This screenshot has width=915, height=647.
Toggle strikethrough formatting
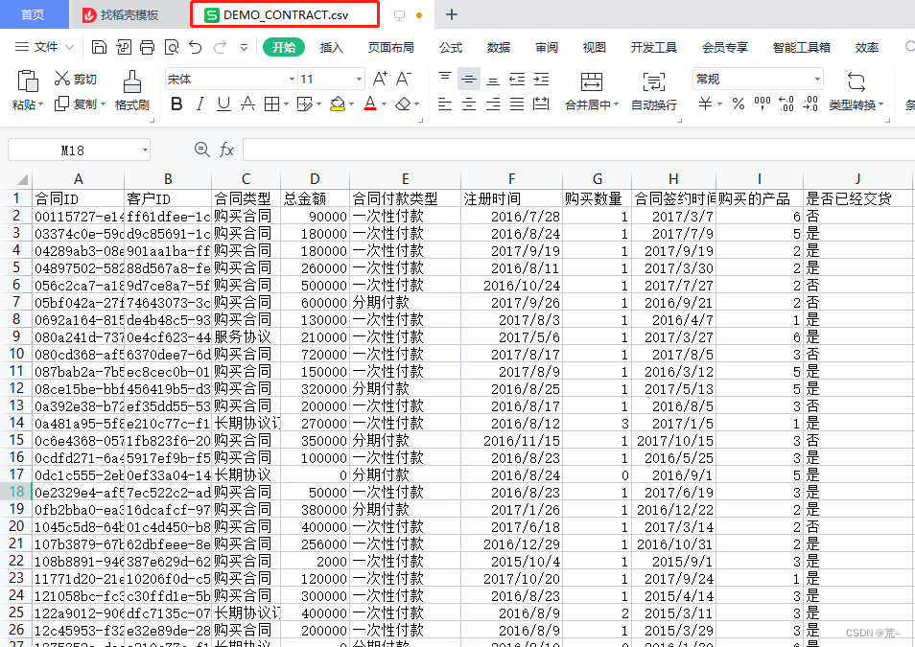(x=249, y=104)
